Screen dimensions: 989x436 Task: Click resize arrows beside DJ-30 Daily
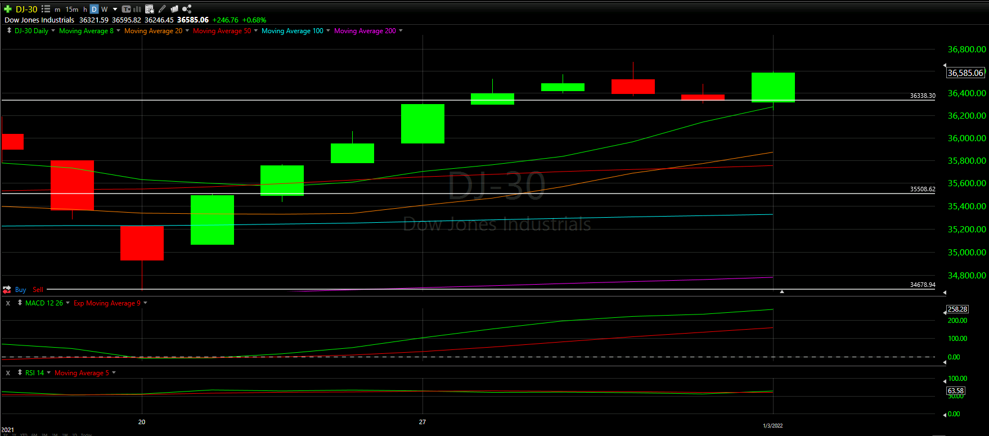coord(9,30)
